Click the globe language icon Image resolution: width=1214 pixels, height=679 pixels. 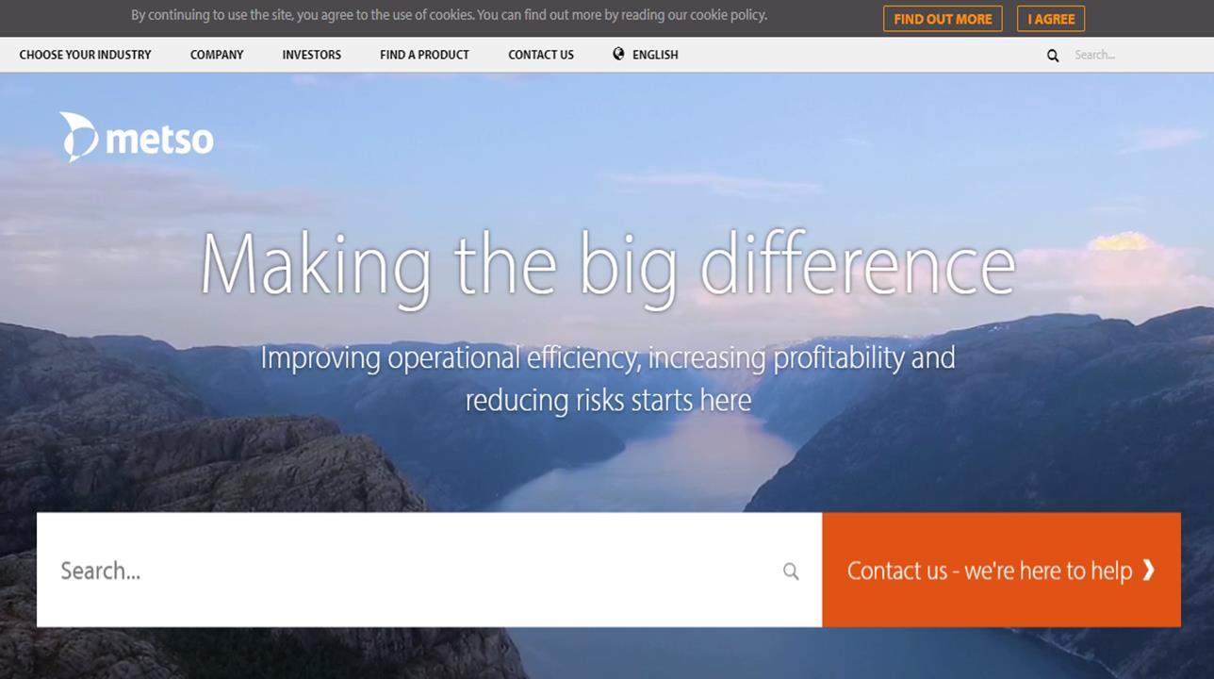618,54
